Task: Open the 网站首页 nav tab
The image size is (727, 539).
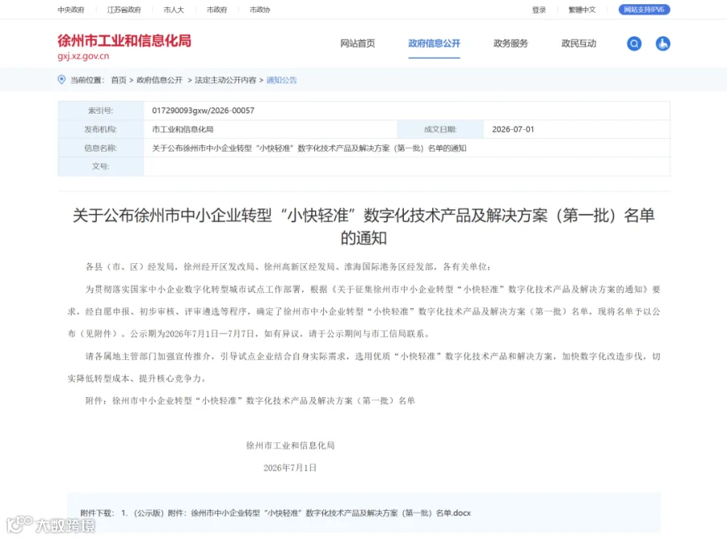Action: click(x=358, y=44)
